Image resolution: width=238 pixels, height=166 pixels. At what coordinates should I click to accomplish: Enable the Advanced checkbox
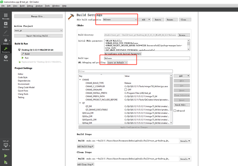(175, 111)
